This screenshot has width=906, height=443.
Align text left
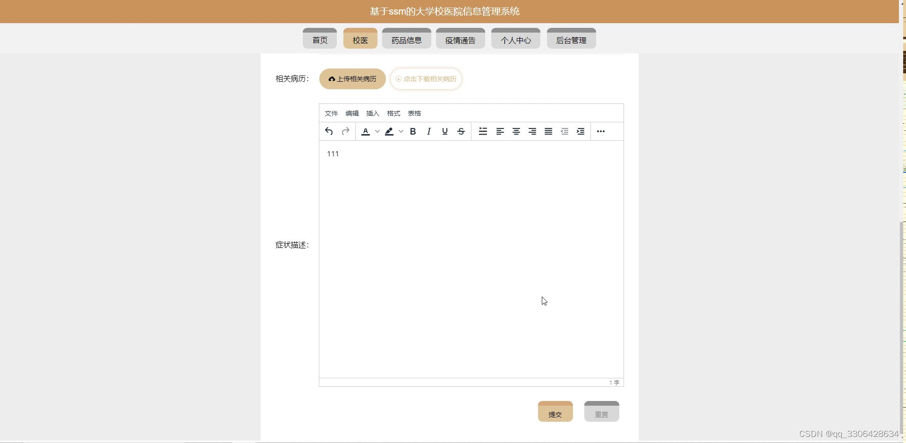500,131
